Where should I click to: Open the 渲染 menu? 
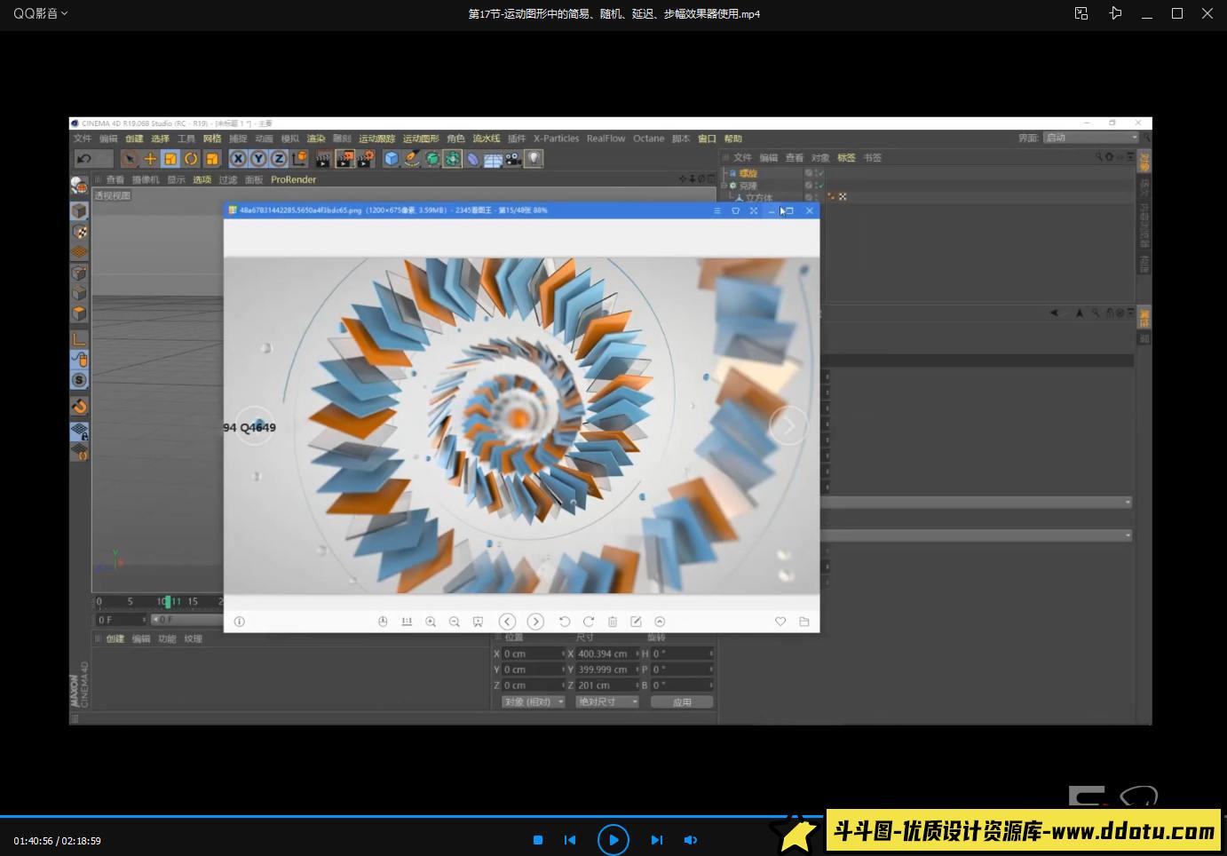(x=316, y=139)
